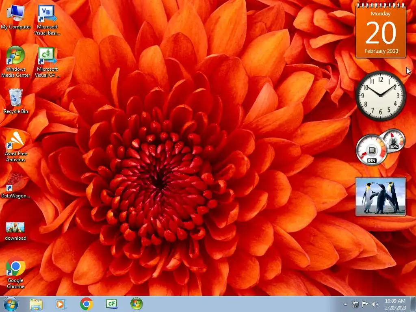This screenshot has width=416, height=312.
Task: Open the Action Center flag icon
Action: [365, 304]
